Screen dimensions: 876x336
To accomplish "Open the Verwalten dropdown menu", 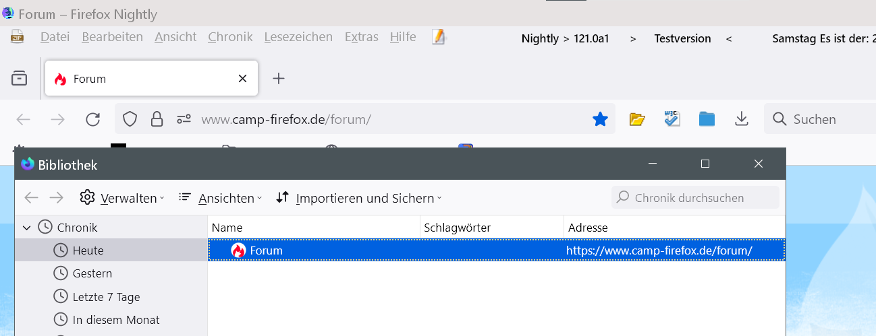I will [x=122, y=198].
